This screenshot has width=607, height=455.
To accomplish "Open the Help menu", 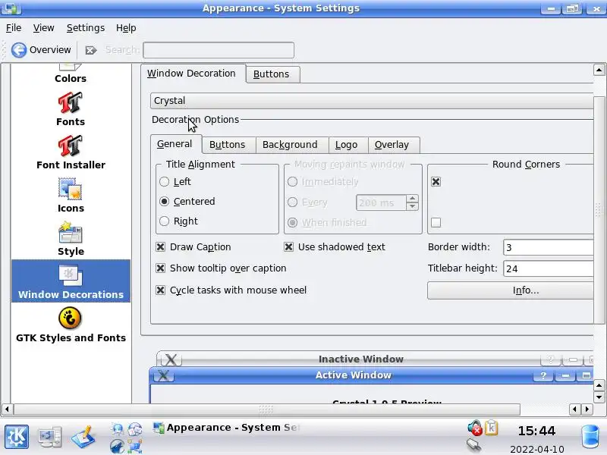I will tap(126, 28).
